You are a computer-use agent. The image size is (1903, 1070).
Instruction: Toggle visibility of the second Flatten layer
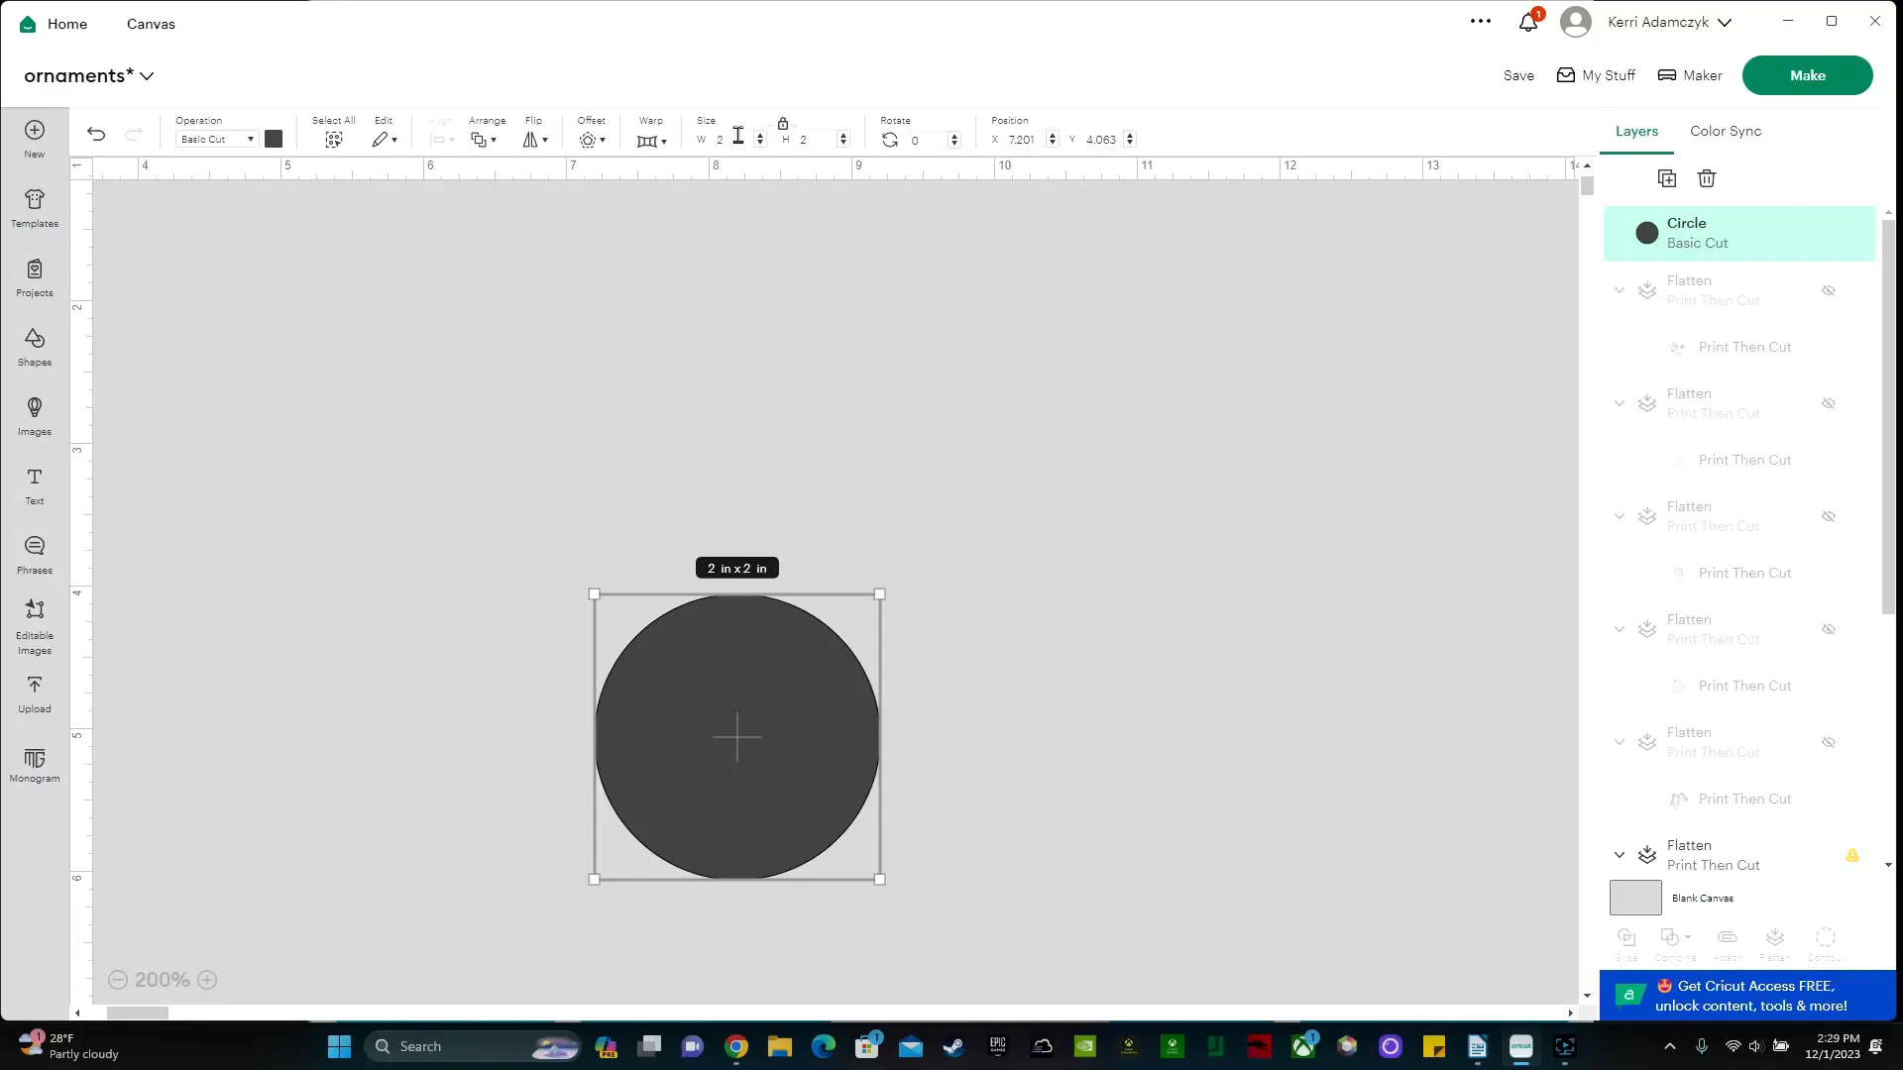coord(1829,403)
